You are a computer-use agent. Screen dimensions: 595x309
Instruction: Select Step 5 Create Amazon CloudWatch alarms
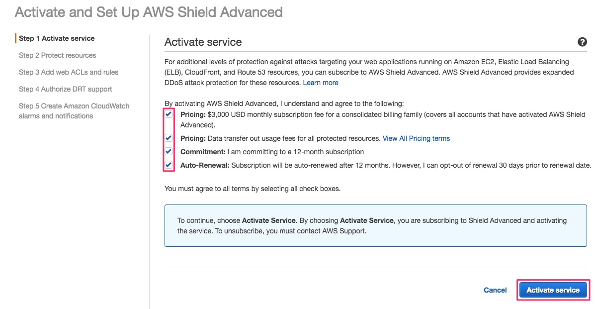74,110
